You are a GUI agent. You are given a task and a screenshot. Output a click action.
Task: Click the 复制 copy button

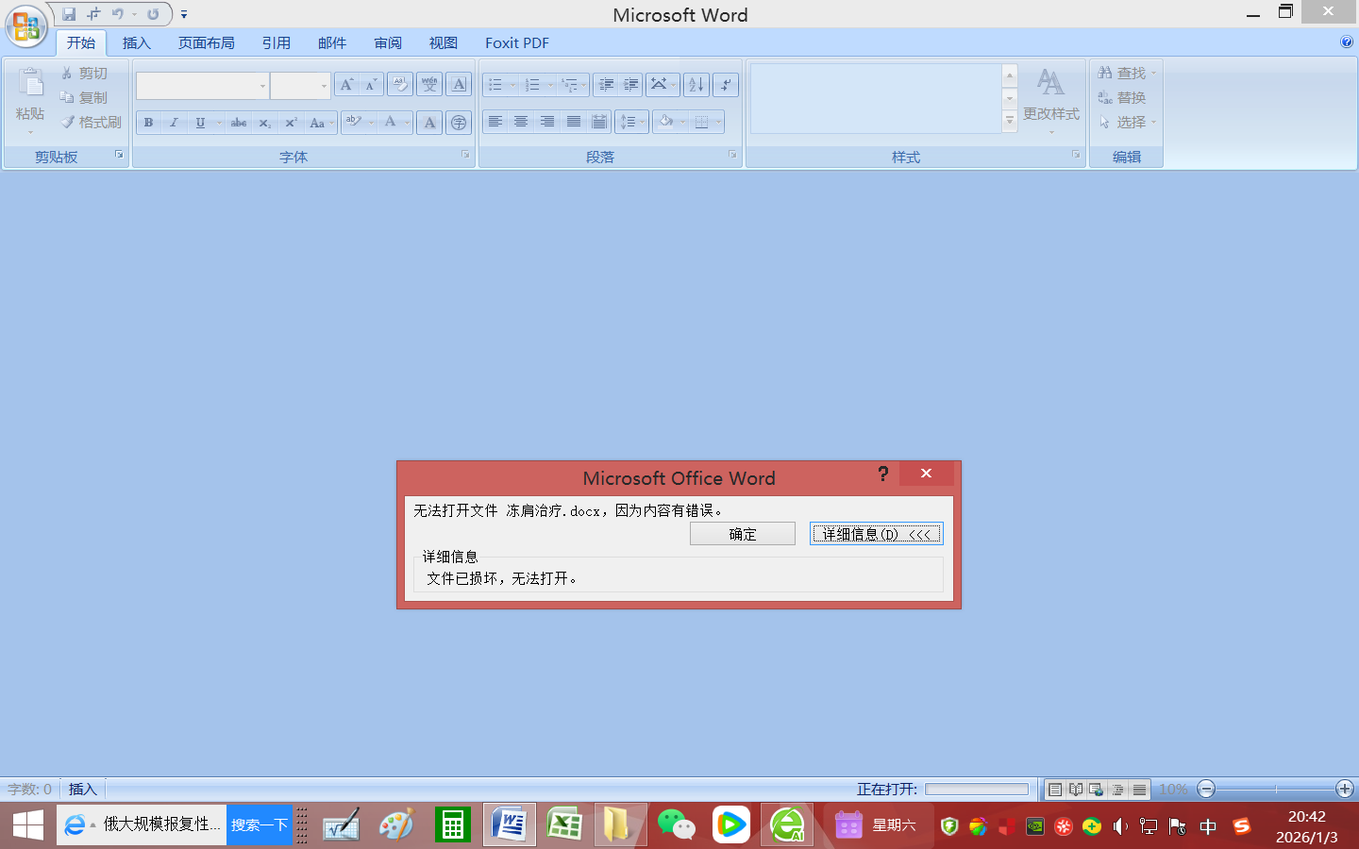click(x=85, y=97)
